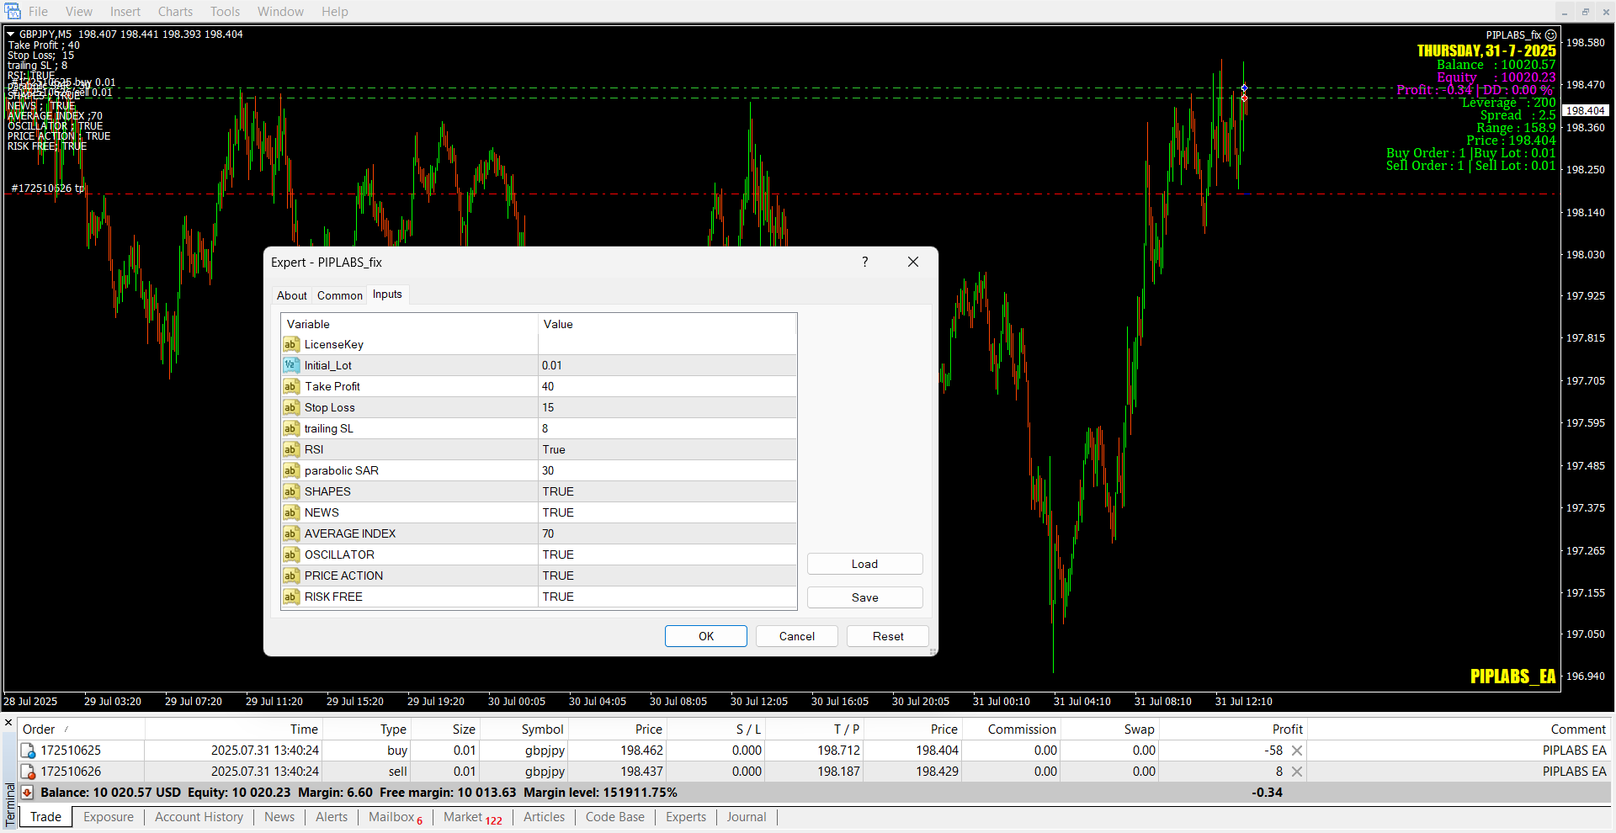Sort orders by the Order column header
The height and width of the screenshot is (833, 1616).
[39, 730]
